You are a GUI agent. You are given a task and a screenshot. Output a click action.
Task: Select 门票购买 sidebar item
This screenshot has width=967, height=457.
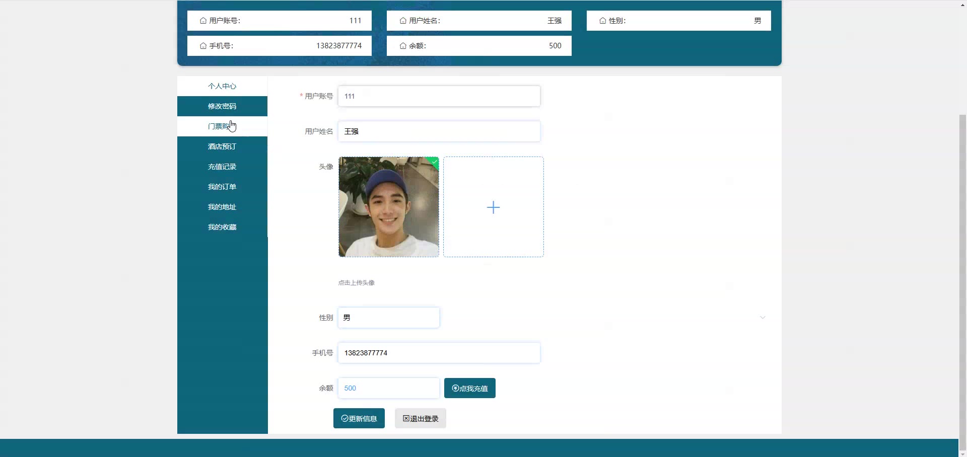tap(222, 126)
